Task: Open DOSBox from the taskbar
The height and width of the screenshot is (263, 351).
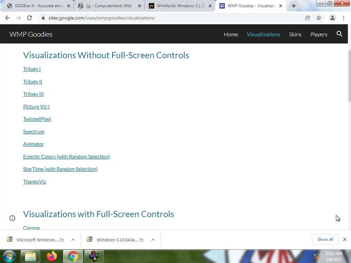Action: (94, 256)
